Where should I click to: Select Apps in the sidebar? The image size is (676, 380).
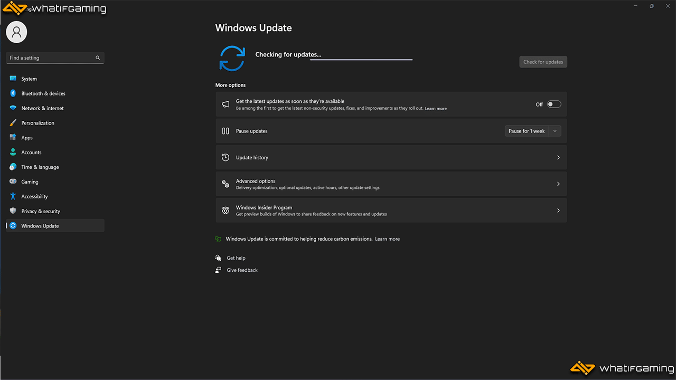pyautogui.click(x=55, y=138)
